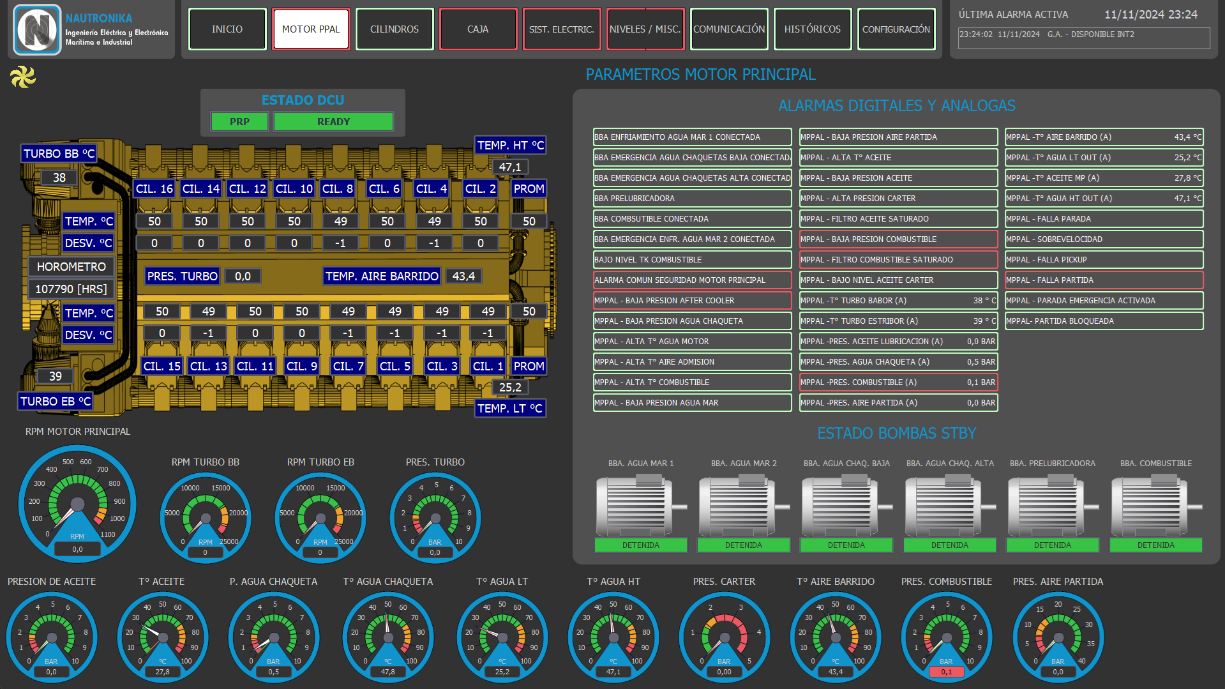The height and width of the screenshot is (689, 1225).
Task: Click the Nautronika logo icon
Action: (x=37, y=29)
